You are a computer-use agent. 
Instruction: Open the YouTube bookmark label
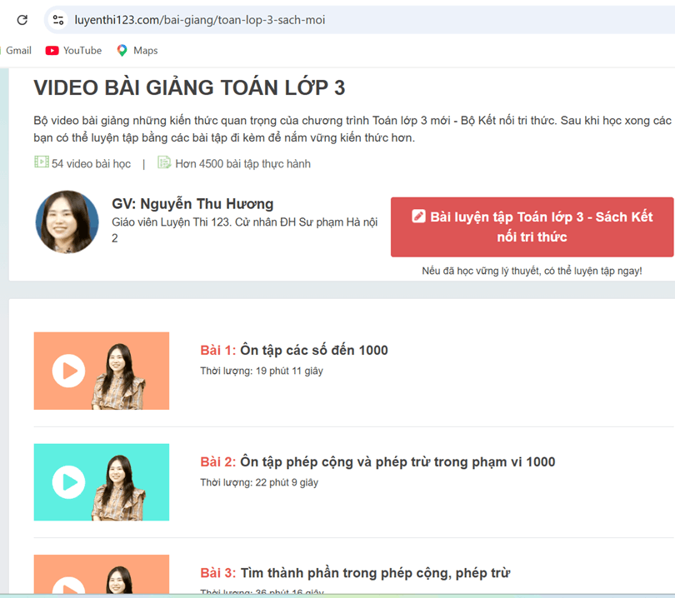(82, 50)
